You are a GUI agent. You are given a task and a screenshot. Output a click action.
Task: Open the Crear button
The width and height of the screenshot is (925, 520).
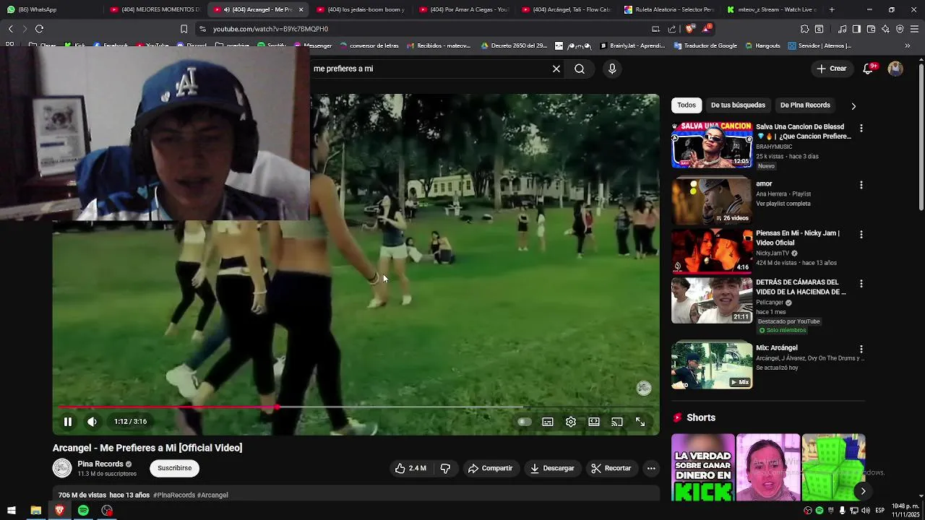831,69
